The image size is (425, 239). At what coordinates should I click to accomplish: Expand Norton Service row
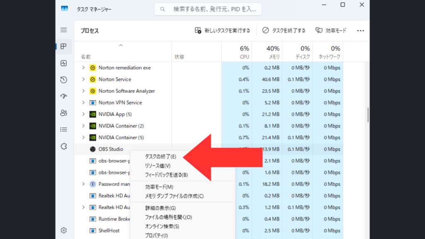pyautogui.click(x=83, y=79)
